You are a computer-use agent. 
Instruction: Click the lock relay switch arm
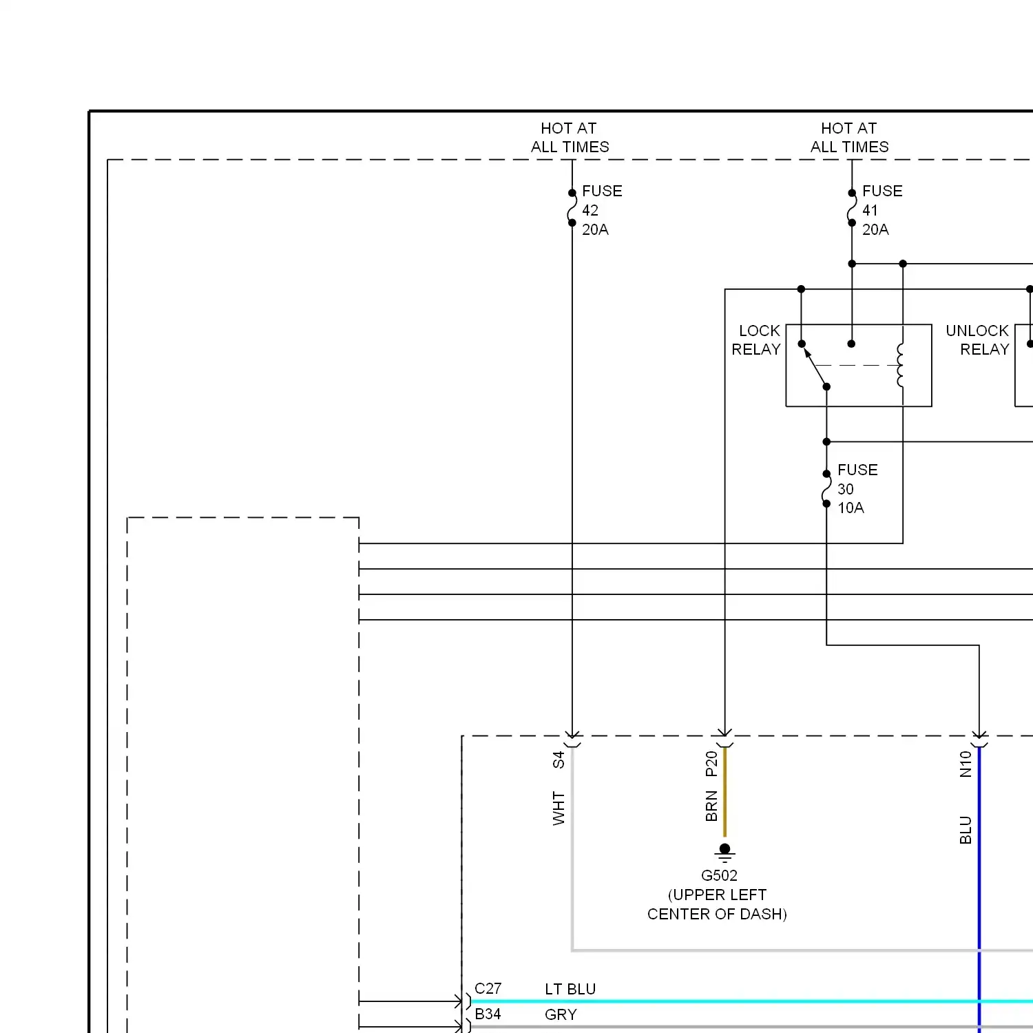815,366
